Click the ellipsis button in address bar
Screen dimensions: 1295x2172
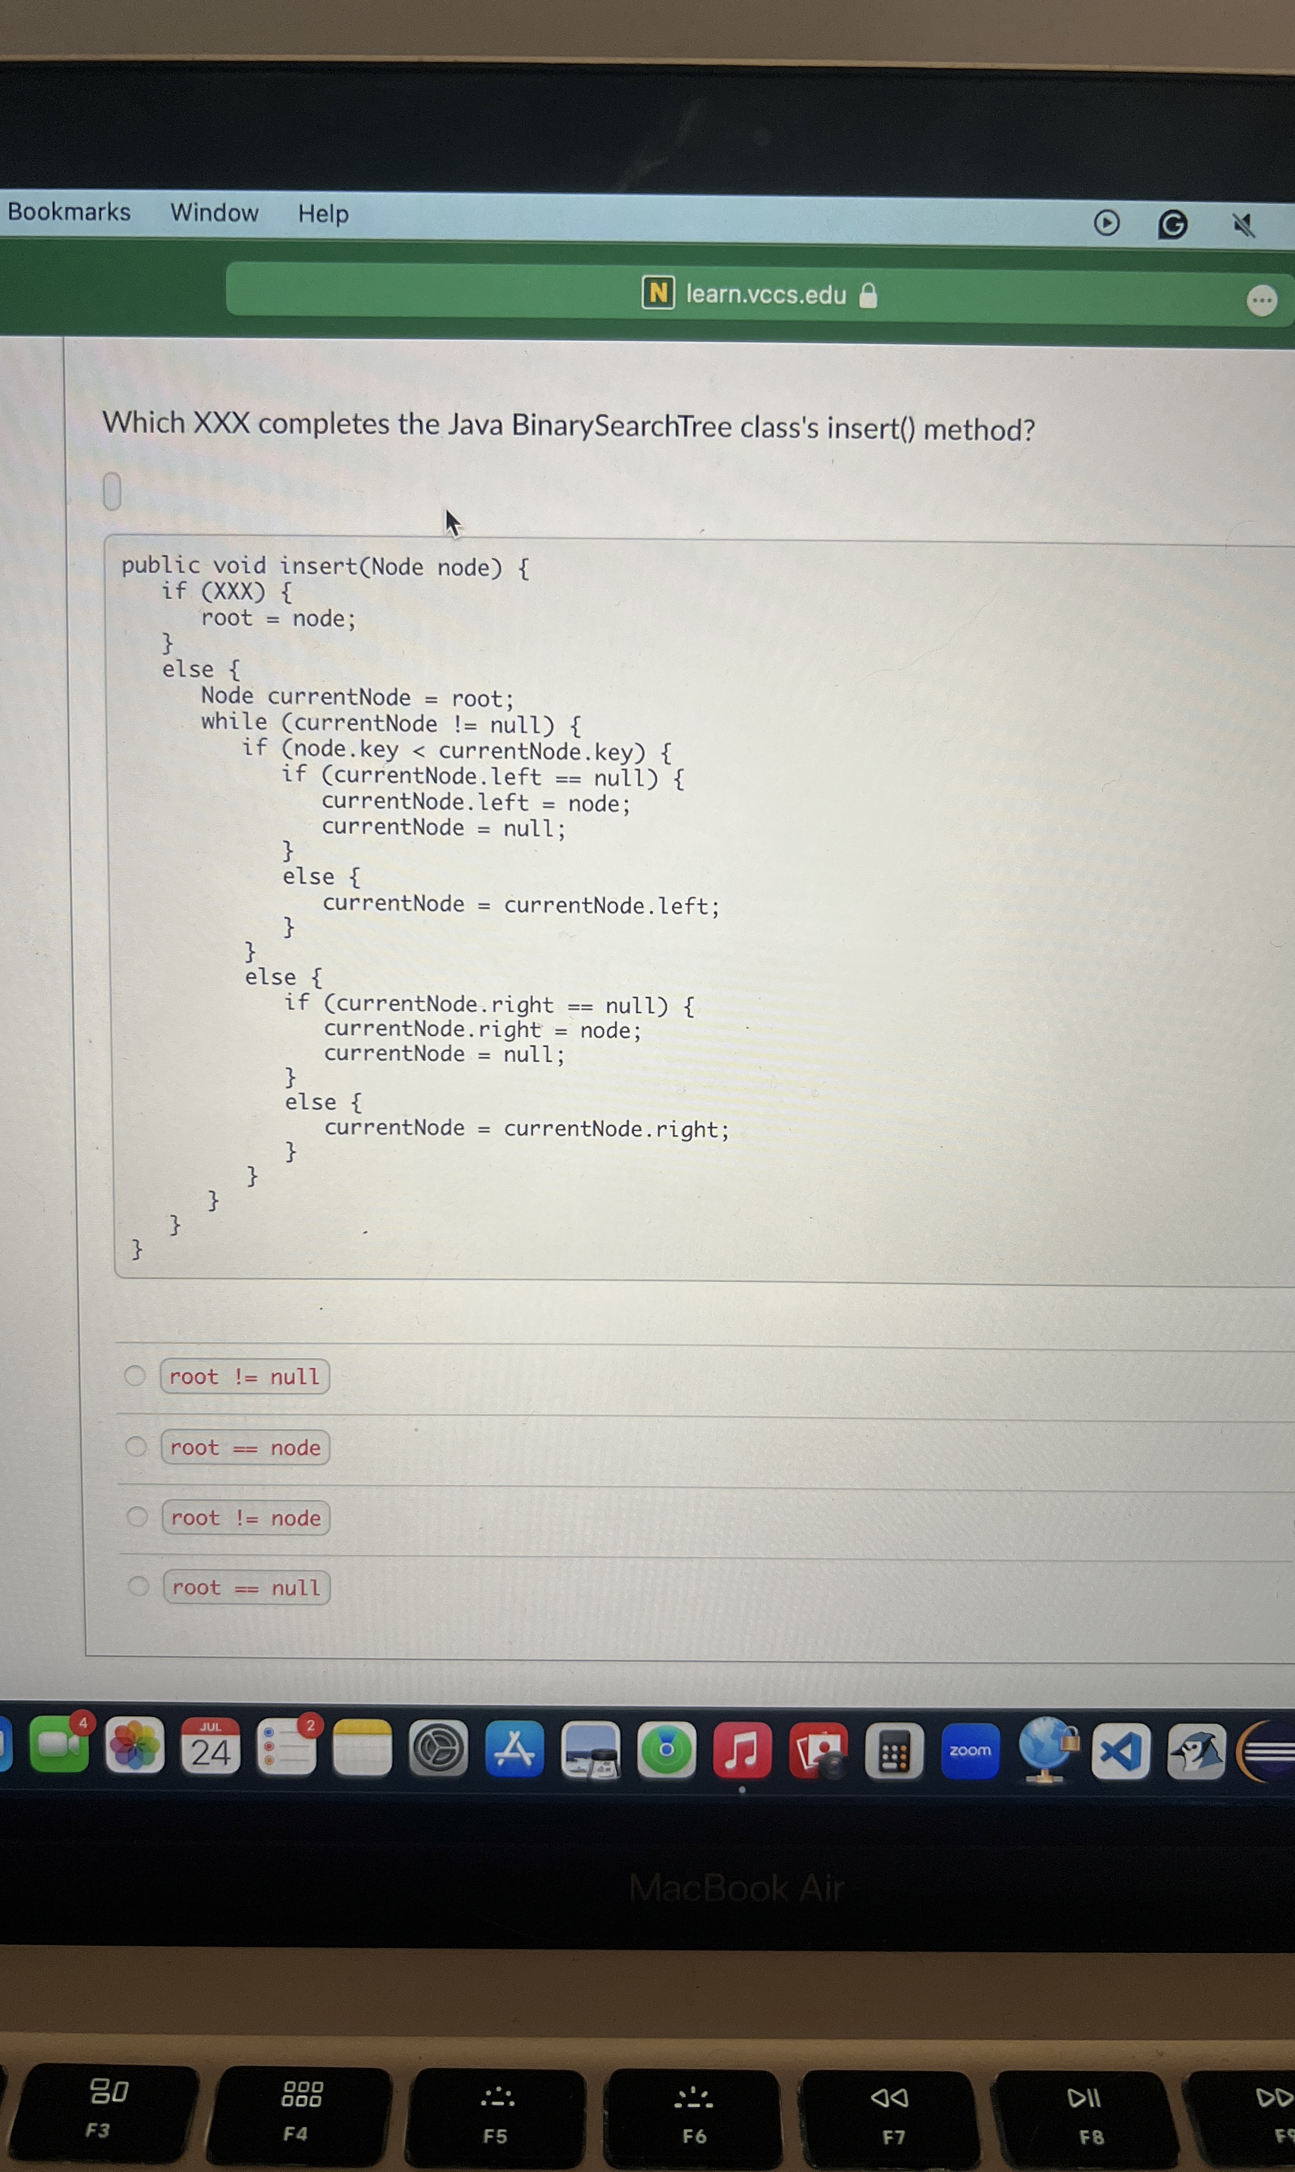tap(1261, 301)
